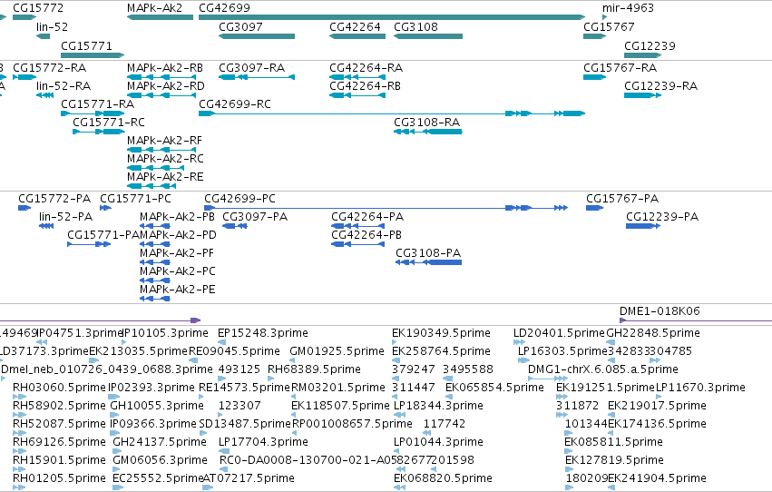Click the CG15767 gene feature

point(595,36)
